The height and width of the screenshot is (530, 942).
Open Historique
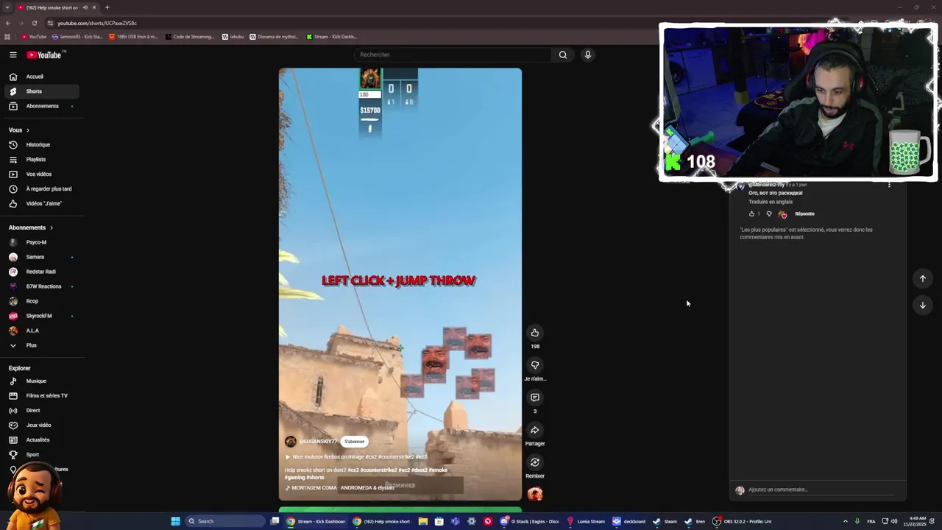point(41,144)
